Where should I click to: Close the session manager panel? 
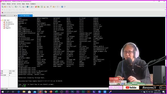pos(16,16)
